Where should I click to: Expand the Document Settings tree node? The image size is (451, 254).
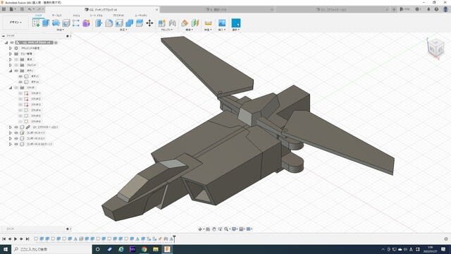pos(11,48)
